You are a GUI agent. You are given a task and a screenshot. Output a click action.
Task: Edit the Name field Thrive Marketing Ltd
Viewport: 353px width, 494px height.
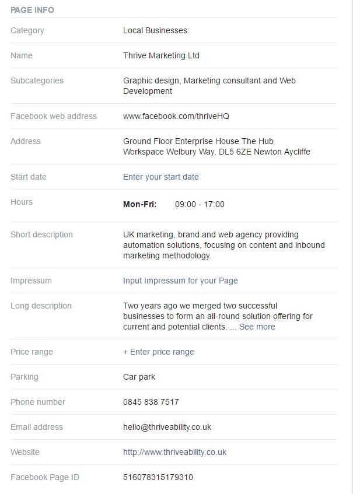[x=161, y=56]
